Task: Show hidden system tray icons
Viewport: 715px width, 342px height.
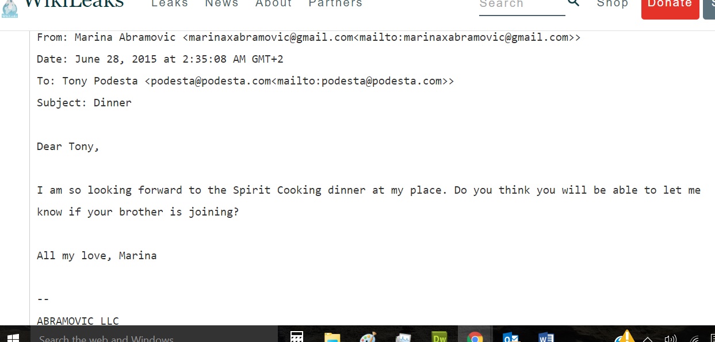Action: 648,339
